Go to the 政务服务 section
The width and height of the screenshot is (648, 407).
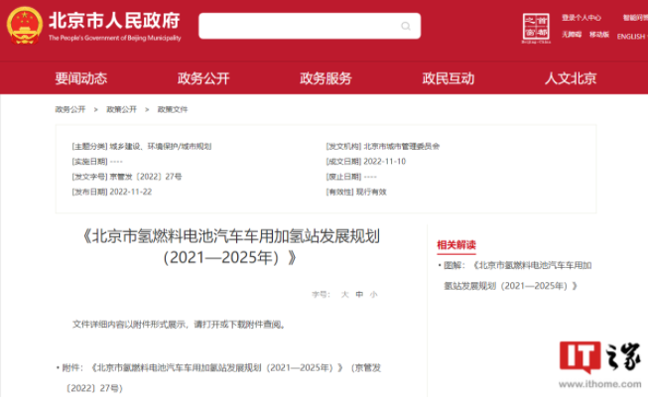coord(325,79)
